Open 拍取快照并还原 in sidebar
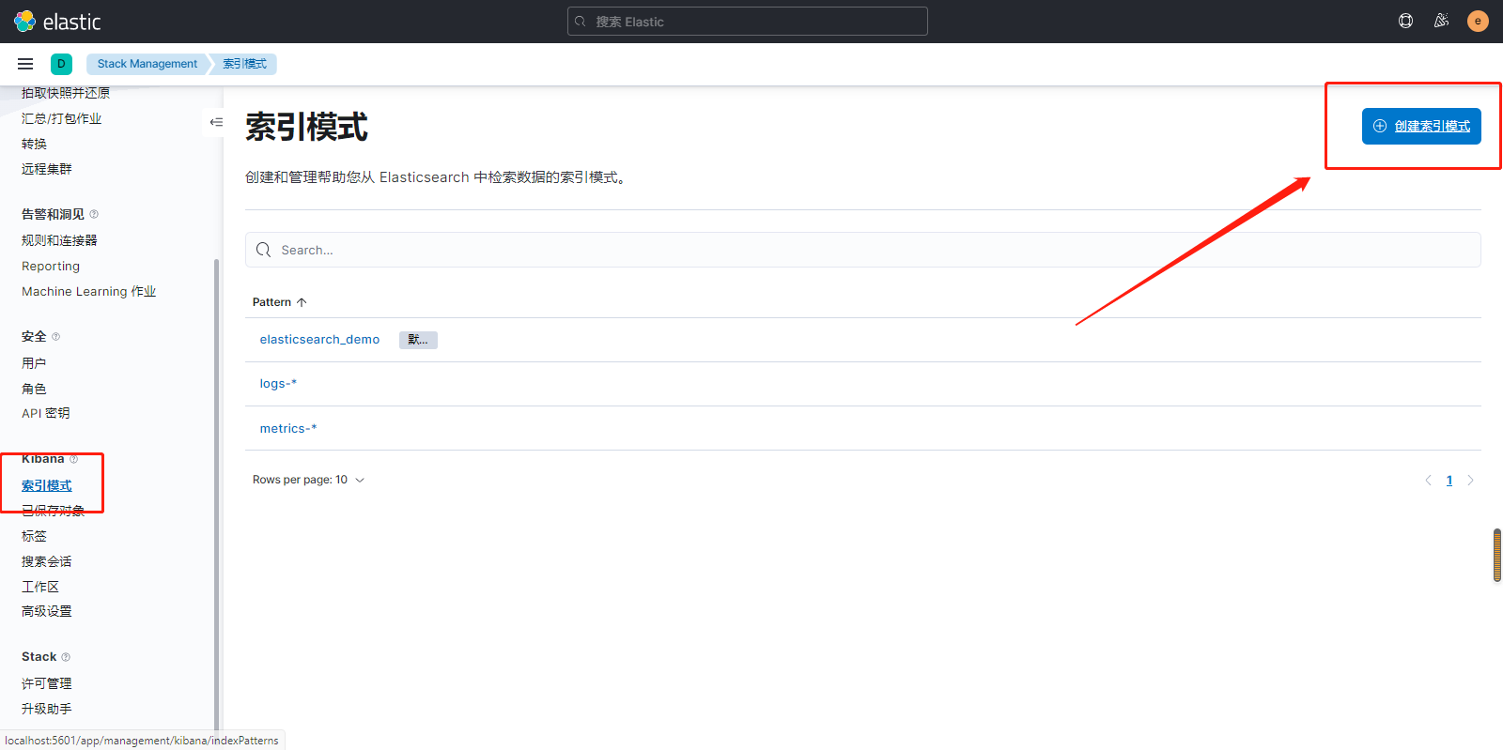Image resolution: width=1503 pixels, height=750 pixels. click(x=66, y=93)
